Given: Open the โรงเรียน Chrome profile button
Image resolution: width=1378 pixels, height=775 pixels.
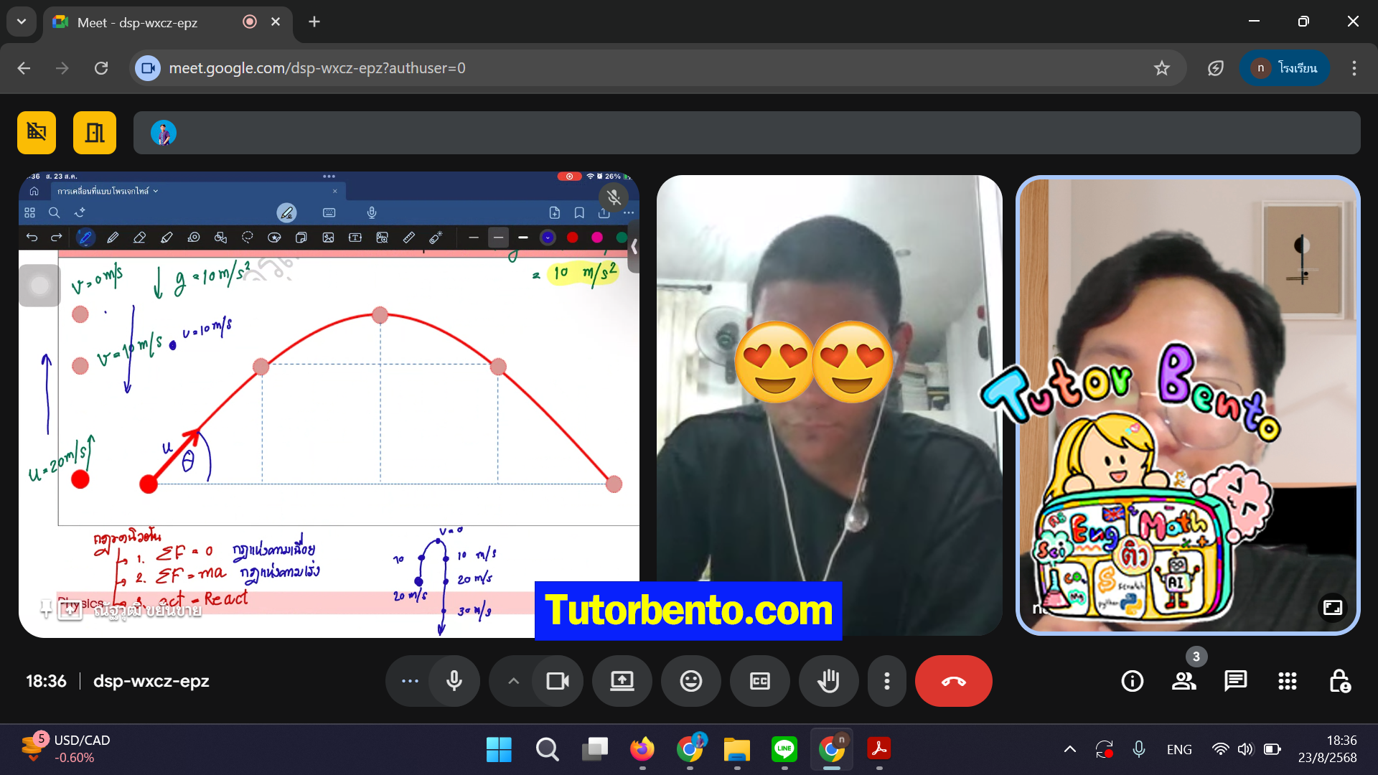Looking at the screenshot, I should point(1285,68).
